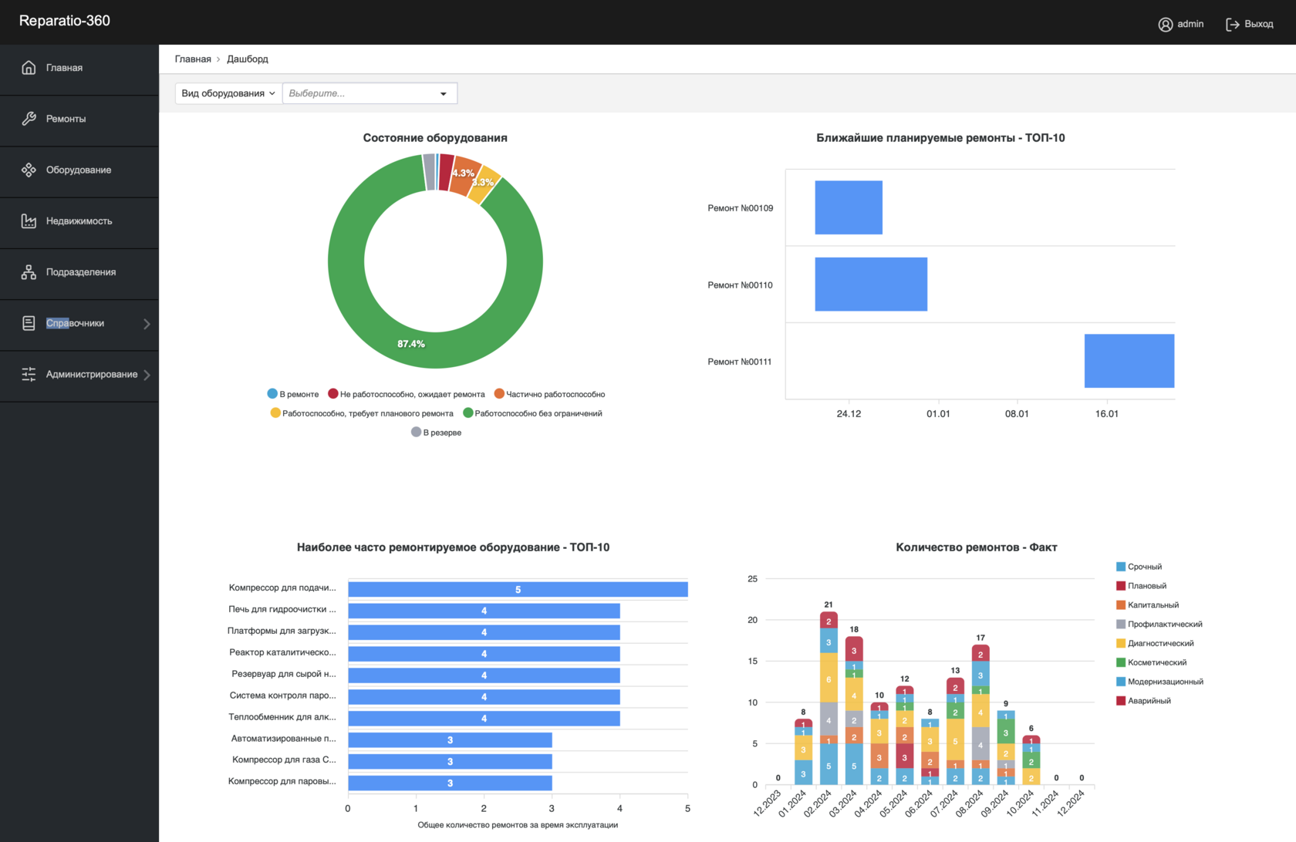This screenshot has width=1296, height=842.
Task: Open the Выберите... value combo box
Action: pyautogui.click(x=370, y=93)
